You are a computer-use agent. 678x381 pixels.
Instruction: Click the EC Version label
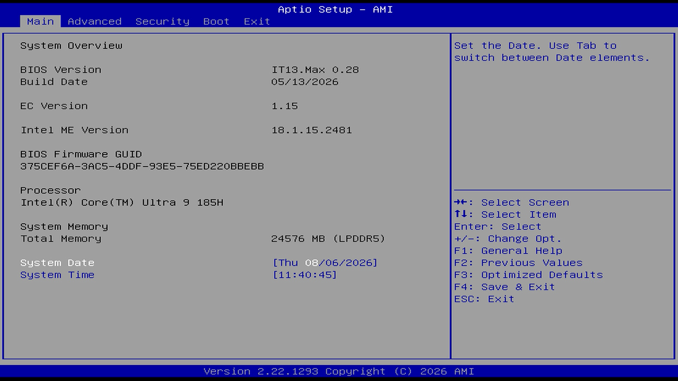54,106
